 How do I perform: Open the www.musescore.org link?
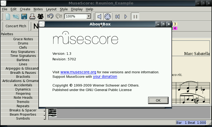[78, 72]
